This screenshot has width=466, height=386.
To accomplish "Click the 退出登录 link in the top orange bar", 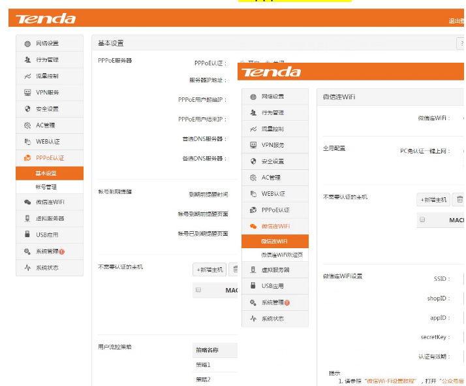I will (x=456, y=21).
